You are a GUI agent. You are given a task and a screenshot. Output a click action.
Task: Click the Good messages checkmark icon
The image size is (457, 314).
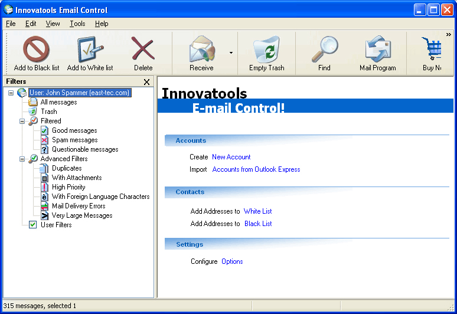pos(44,130)
